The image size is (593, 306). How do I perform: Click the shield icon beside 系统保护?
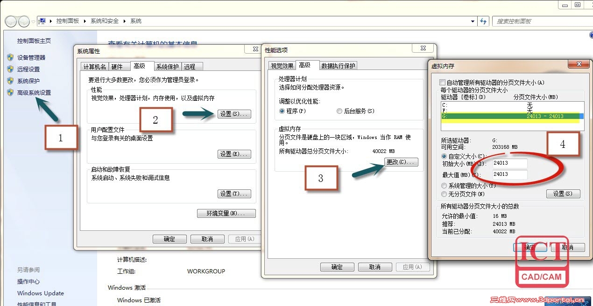tap(10, 81)
